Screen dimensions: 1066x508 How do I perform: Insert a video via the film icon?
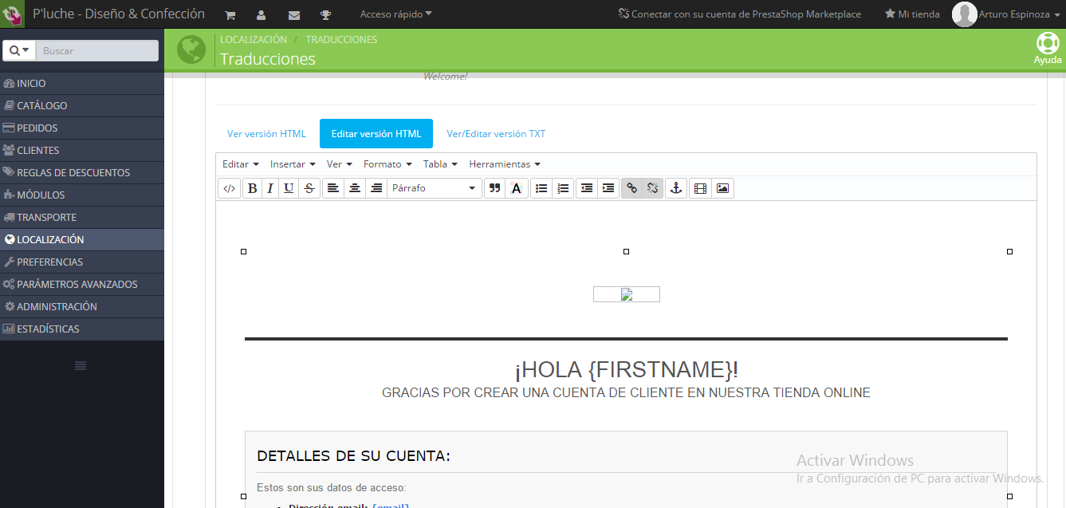pyautogui.click(x=700, y=188)
